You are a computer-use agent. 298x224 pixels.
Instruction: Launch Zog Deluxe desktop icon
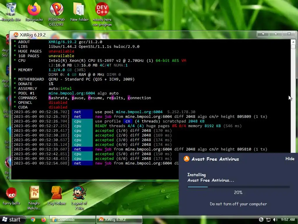click(57, 196)
